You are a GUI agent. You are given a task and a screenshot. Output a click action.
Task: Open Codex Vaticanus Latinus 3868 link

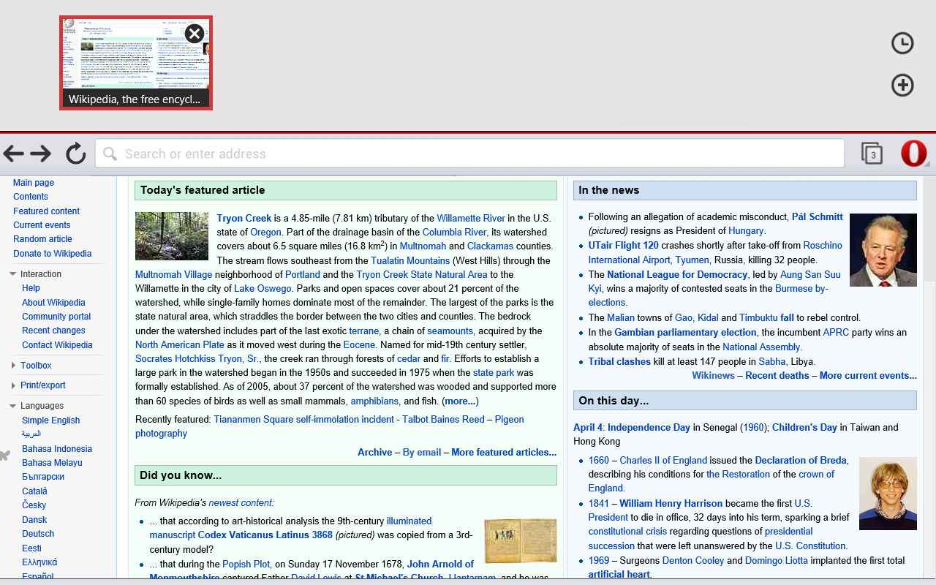pos(265,535)
